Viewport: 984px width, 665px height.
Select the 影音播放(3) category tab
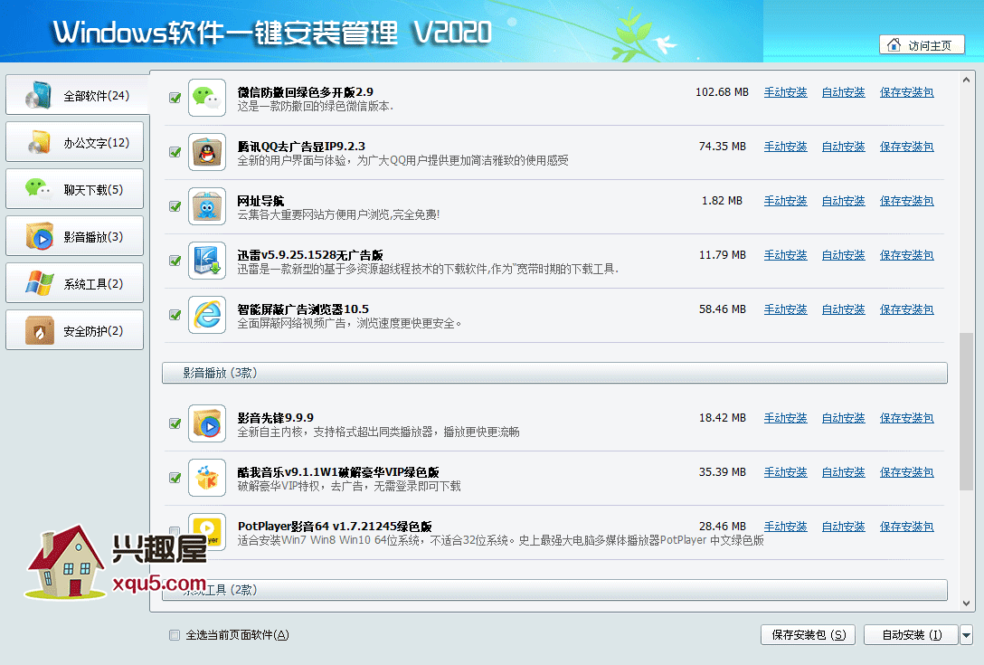(x=75, y=236)
